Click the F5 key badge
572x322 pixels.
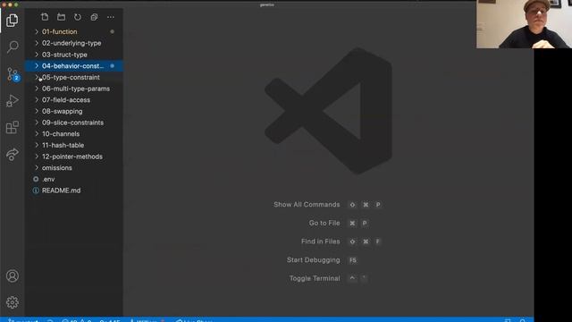(353, 260)
